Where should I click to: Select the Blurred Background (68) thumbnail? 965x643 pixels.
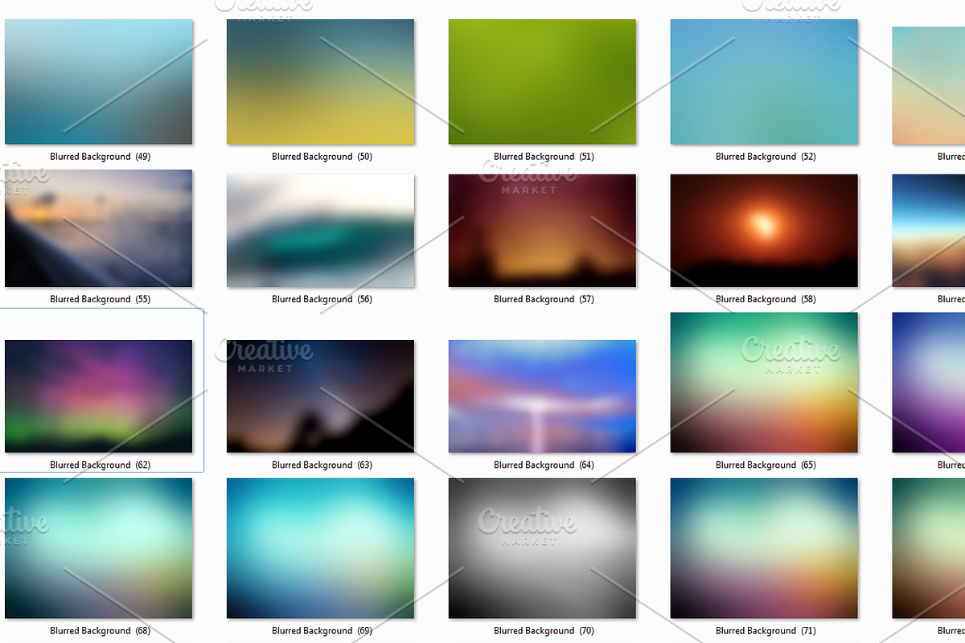pyautogui.click(x=99, y=548)
